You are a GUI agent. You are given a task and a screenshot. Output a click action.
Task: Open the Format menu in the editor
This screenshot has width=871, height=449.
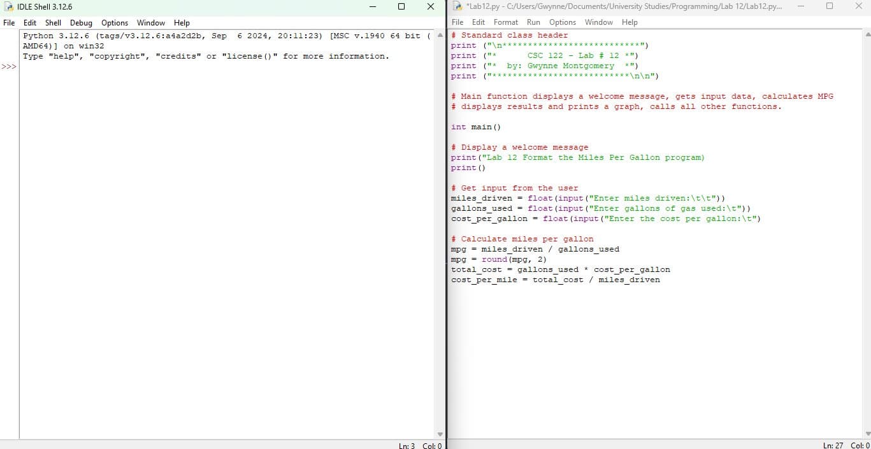coord(506,22)
